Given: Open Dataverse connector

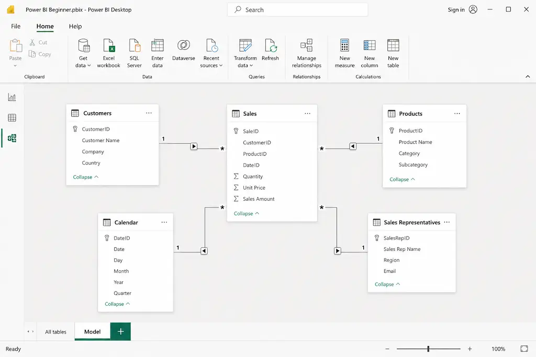Looking at the screenshot, I should [x=184, y=50].
